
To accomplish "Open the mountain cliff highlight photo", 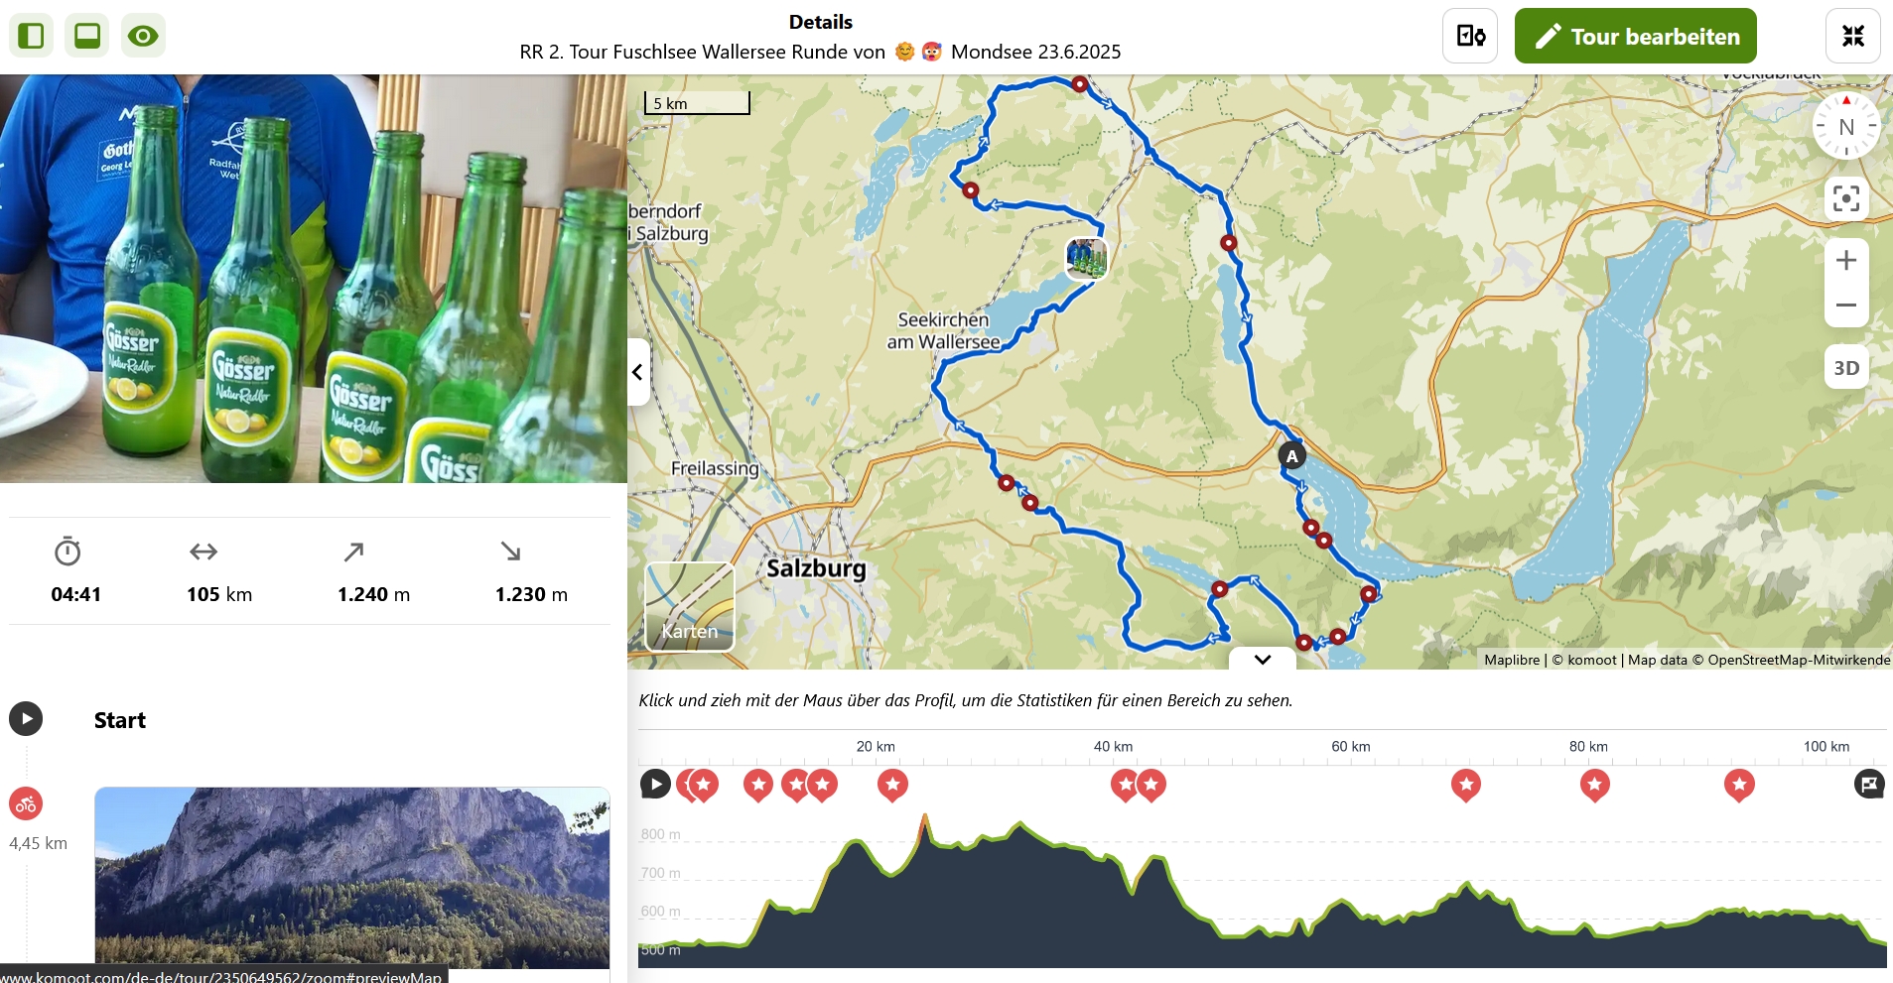I will [x=351, y=877].
